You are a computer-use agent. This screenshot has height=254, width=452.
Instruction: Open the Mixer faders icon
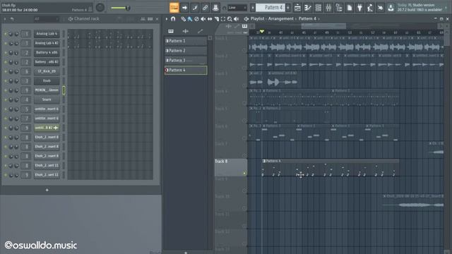(328, 8)
